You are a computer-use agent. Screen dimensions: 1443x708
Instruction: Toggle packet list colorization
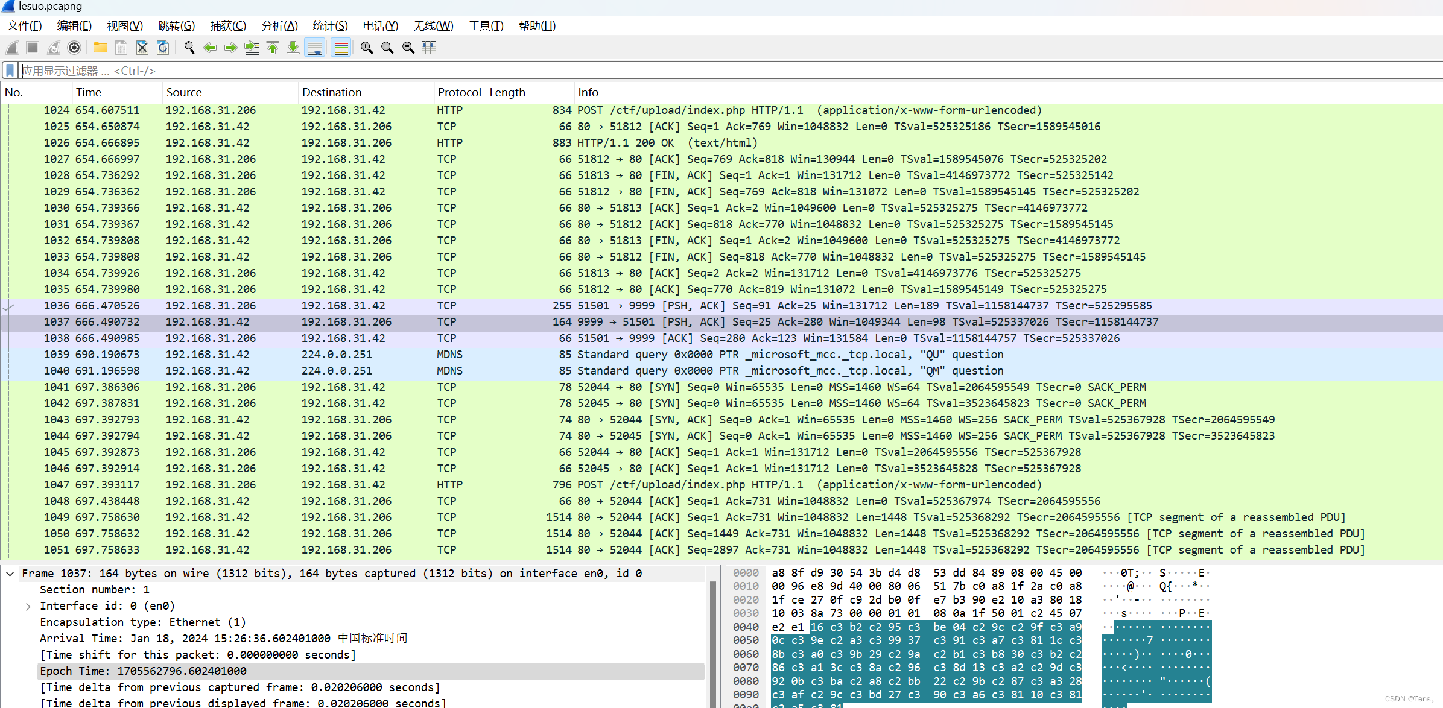pos(341,48)
